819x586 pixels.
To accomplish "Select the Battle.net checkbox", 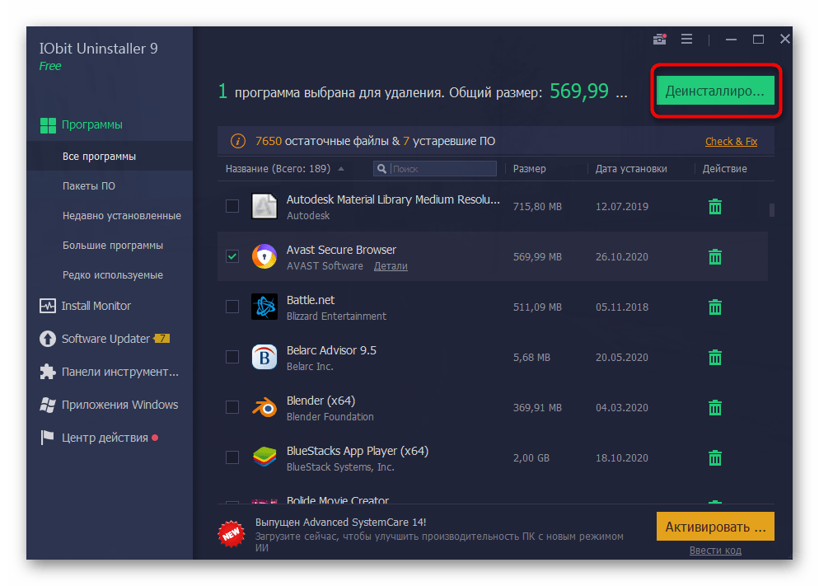I will (232, 307).
